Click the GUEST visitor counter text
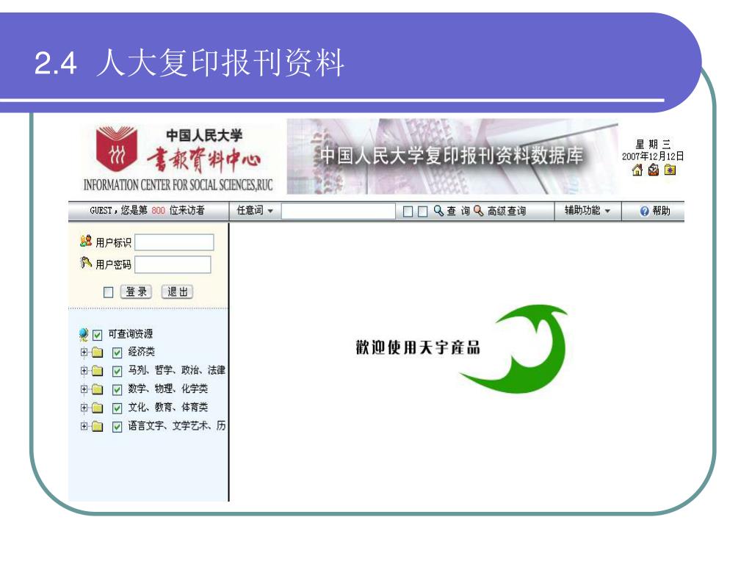The width and height of the screenshot is (752, 564). point(147,211)
